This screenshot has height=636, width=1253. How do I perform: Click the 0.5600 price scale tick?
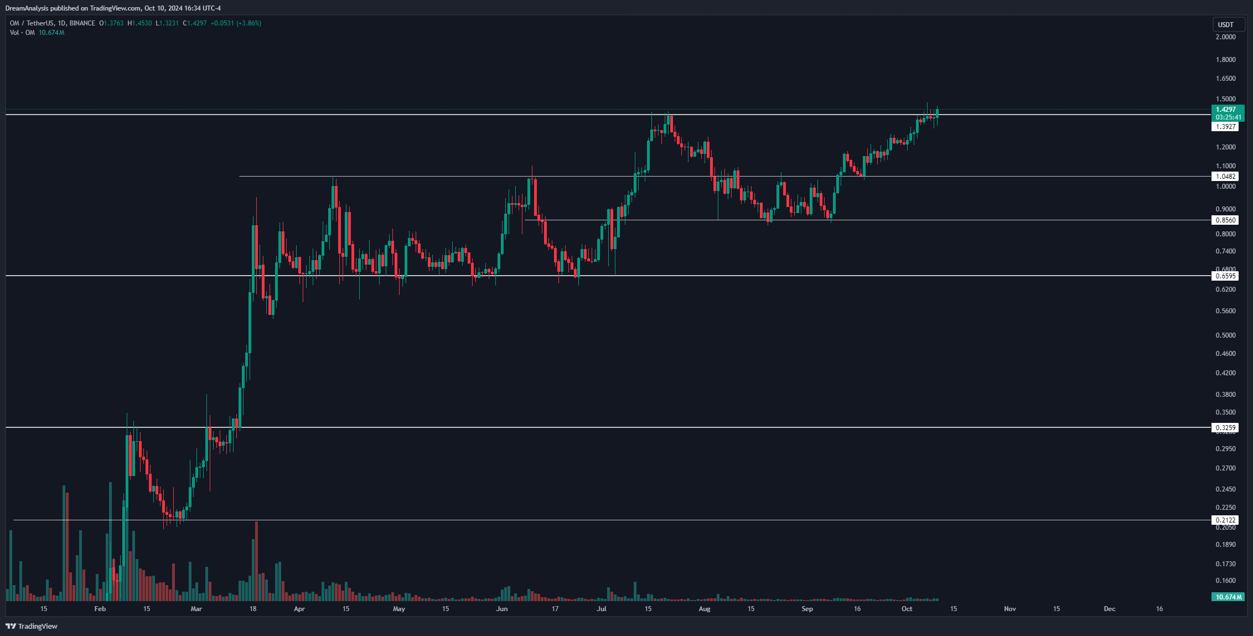click(1225, 311)
